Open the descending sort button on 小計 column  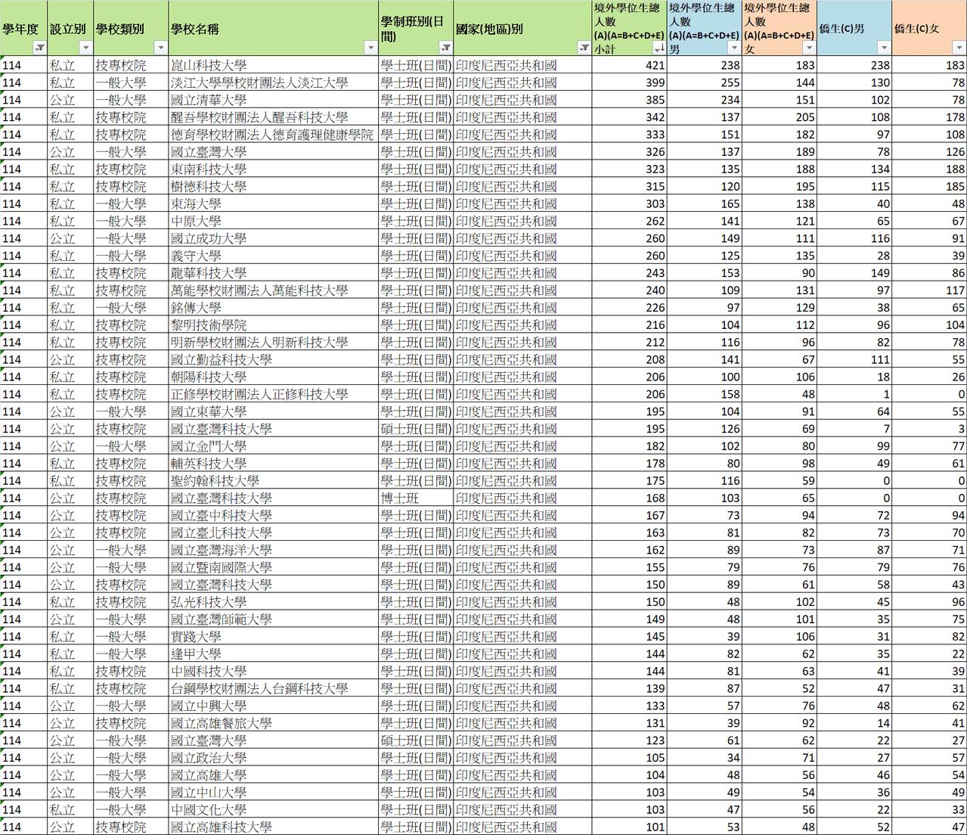tap(659, 48)
